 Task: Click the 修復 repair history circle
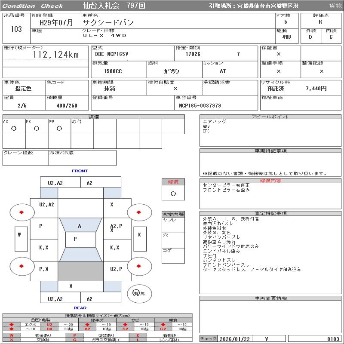[173, 194]
